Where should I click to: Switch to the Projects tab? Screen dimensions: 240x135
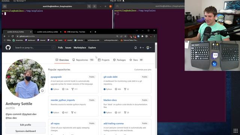(x=103, y=60)
